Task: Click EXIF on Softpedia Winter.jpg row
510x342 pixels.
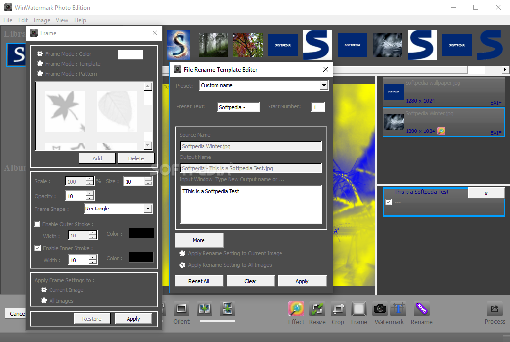Action: (x=496, y=133)
